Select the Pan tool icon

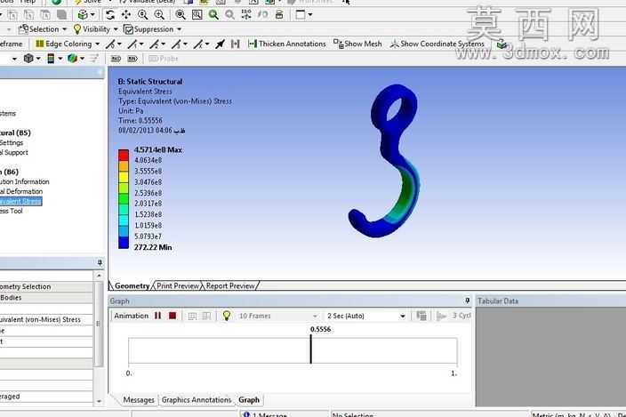126,15
